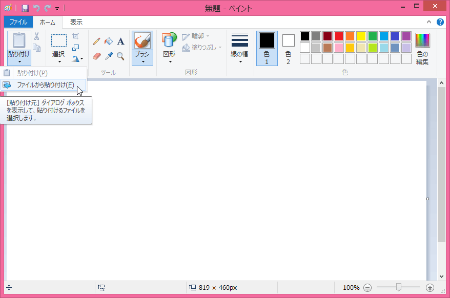450x298 pixels.
Task: Click the 100% zoom level text
Action: [x=351, y=288]
